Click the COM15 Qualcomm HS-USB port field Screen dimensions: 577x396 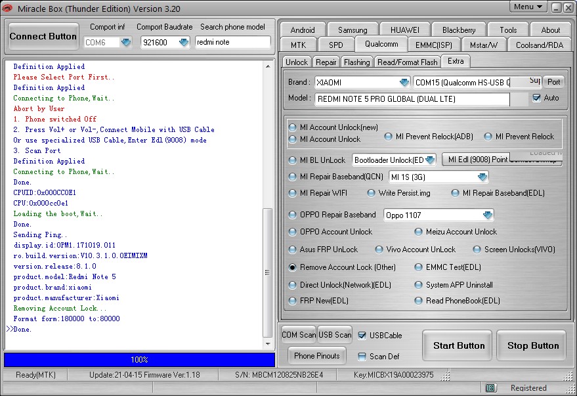click(462, 83)
